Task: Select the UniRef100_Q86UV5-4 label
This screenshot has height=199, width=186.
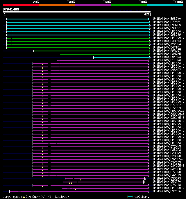Action: click(169, 121)
